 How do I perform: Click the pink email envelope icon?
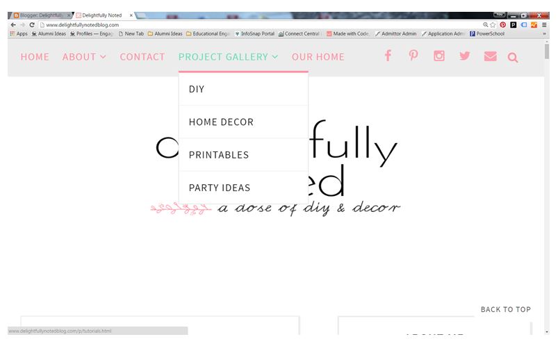(x=490, y=56)
